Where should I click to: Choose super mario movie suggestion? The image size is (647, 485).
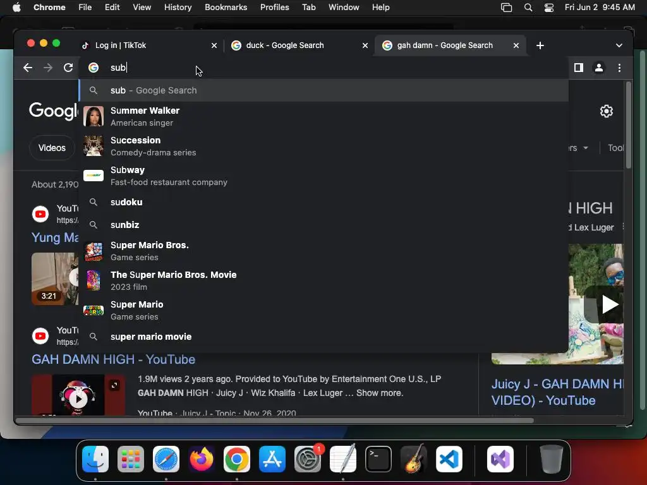coord(324,337)
